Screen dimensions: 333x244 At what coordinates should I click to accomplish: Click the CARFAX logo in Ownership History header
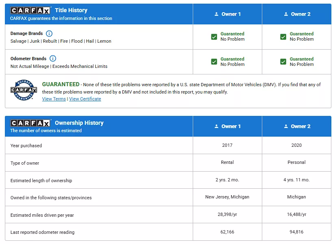point(30,123)
